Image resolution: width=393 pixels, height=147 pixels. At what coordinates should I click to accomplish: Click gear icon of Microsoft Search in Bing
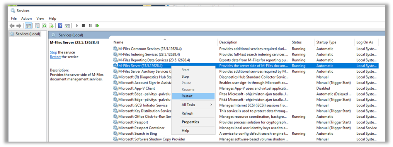pos(115,134)
